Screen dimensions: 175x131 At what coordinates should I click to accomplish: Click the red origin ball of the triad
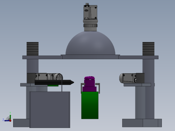pyautogui.click(x=10, y=121)
